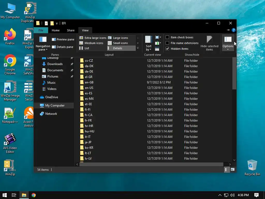Click the horizontal scrollbar of file list
The height and width of the screenshot is (199, 265).
point(151,164)
